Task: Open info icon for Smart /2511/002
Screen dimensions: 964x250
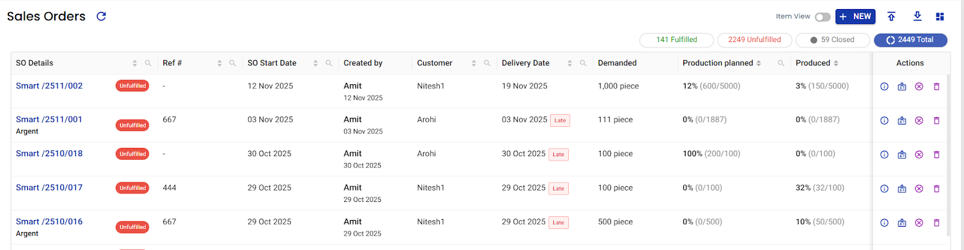Action: [884, 87]
